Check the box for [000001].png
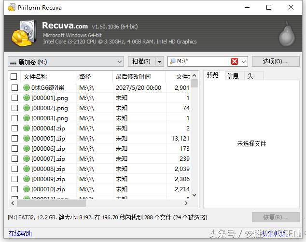The width and height of the screenshot is (306, 242). coord(14,98)
